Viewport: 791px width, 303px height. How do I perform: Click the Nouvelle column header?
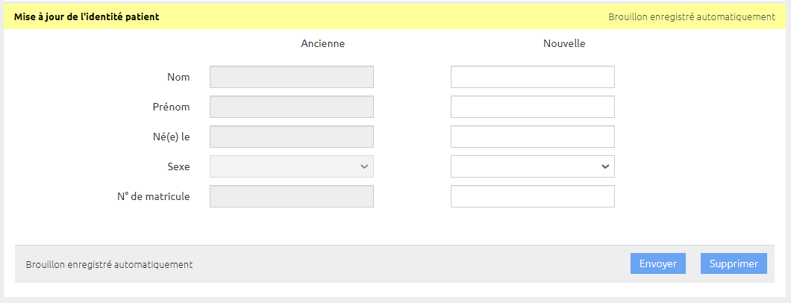[564, 44]
